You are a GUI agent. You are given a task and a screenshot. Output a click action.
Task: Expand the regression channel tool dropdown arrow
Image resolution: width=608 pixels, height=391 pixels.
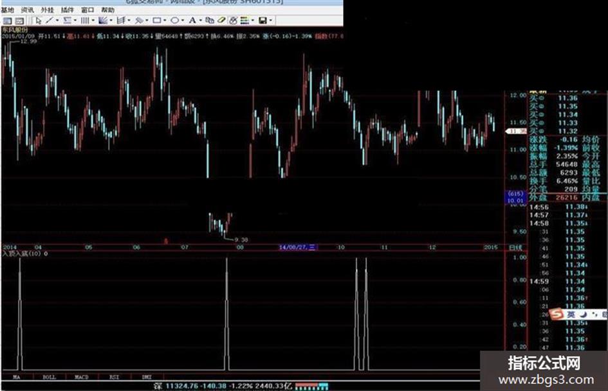click(x=75, y=21)
